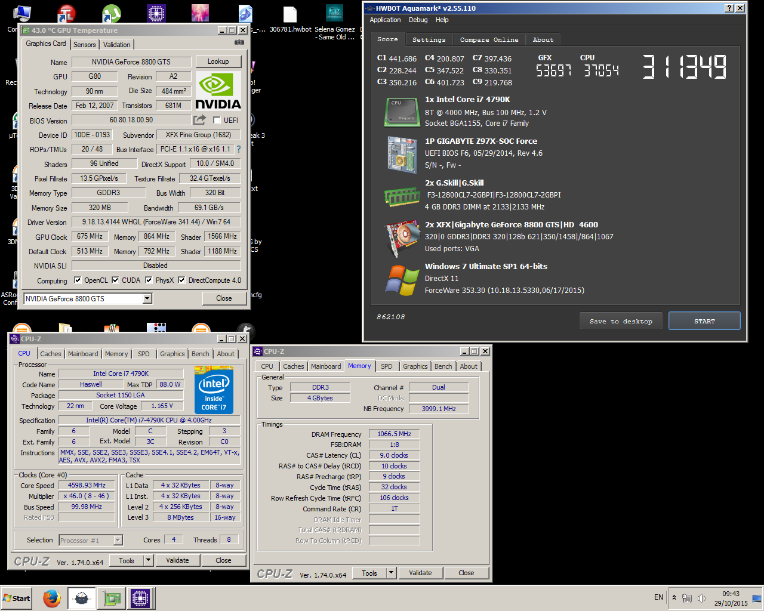Click the NVIDIA logo in GPU-Z
Image resolution: width=764 pixels, height=611 pixels.
point(218,91)
